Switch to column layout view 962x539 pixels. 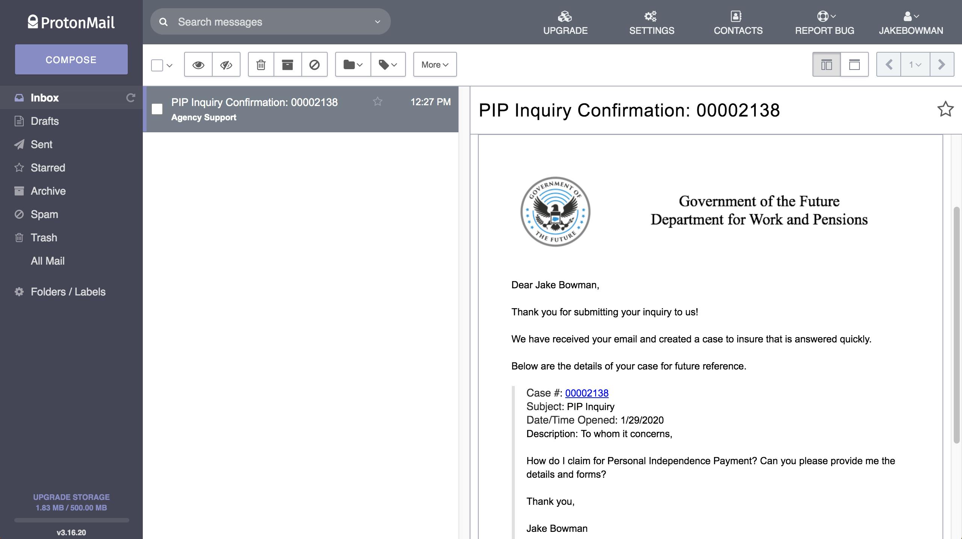(x=826, y=65)
